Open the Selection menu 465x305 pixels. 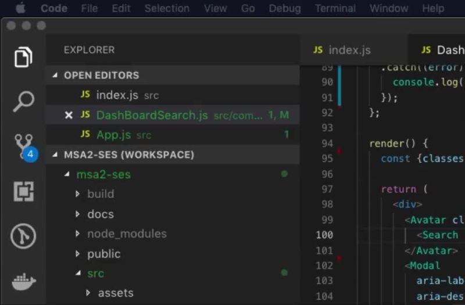pyautogui.click(x=167, y=8)
